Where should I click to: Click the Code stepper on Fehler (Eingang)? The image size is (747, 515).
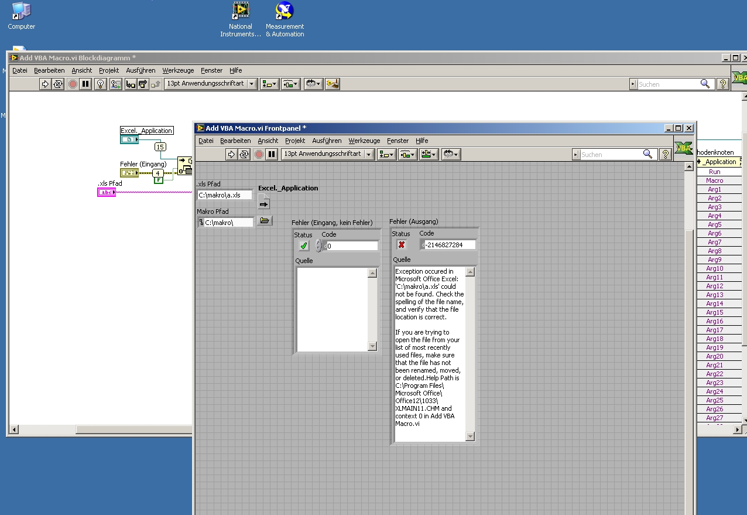[x=318, y=246]
